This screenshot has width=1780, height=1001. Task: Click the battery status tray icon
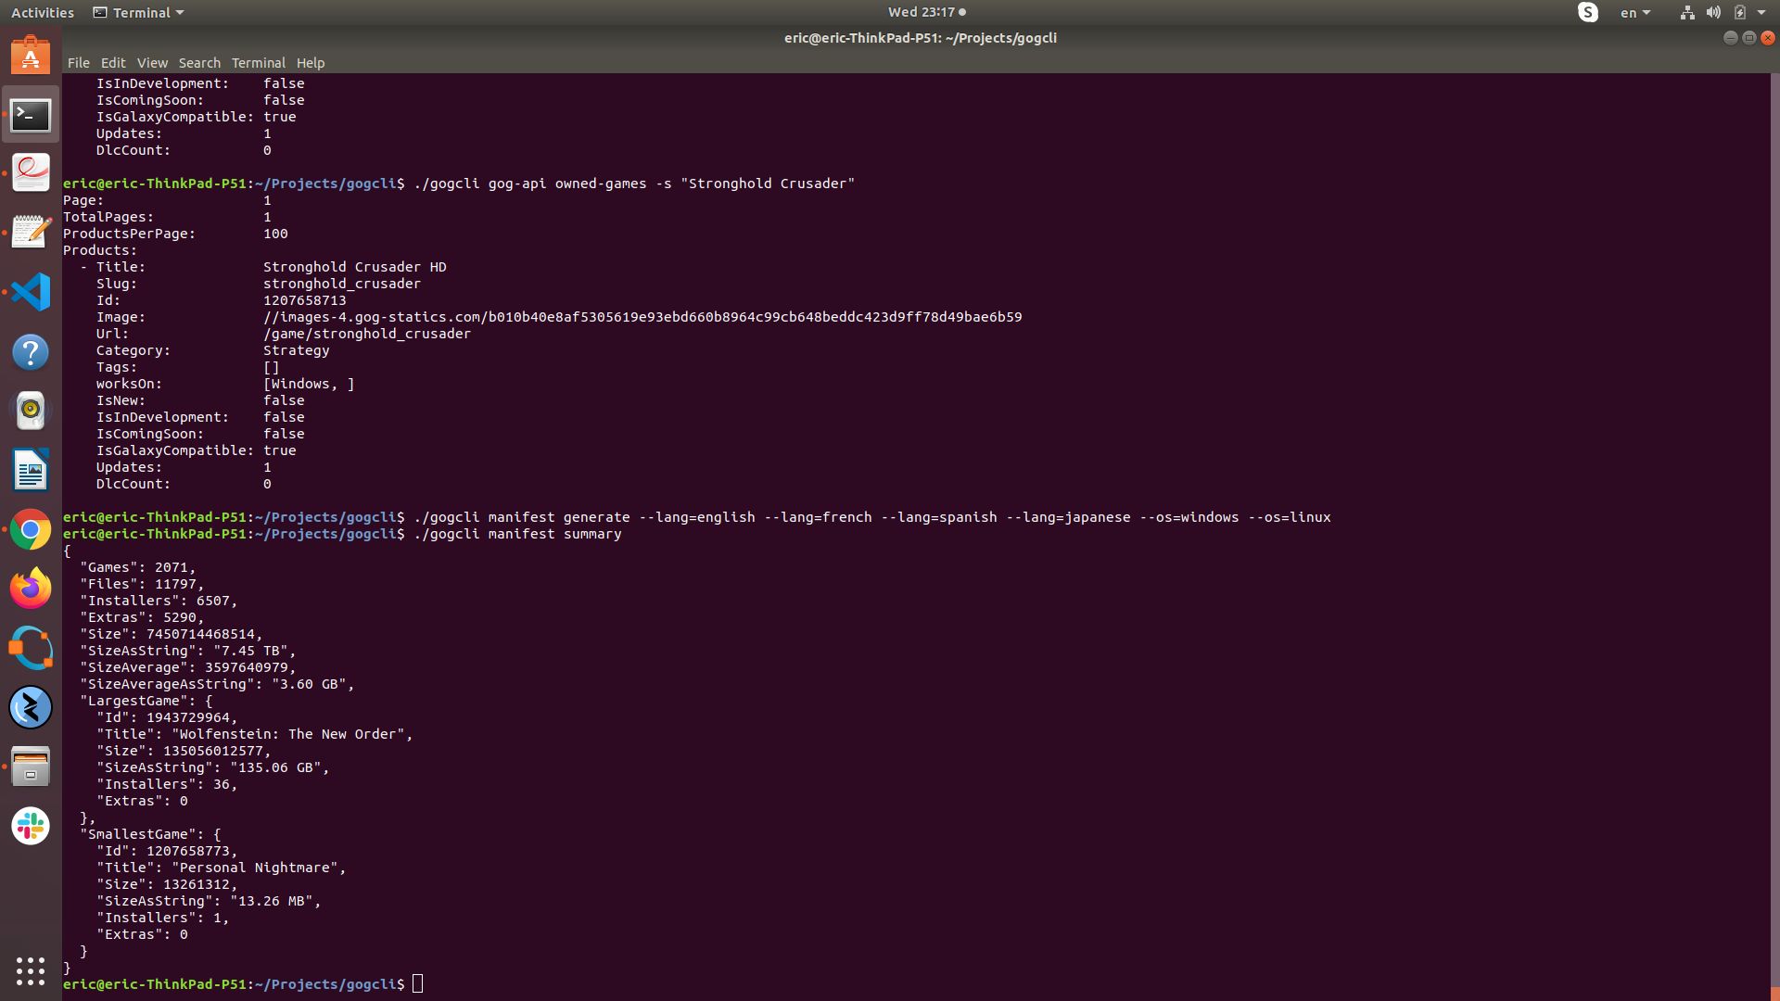coord(1740,12)
